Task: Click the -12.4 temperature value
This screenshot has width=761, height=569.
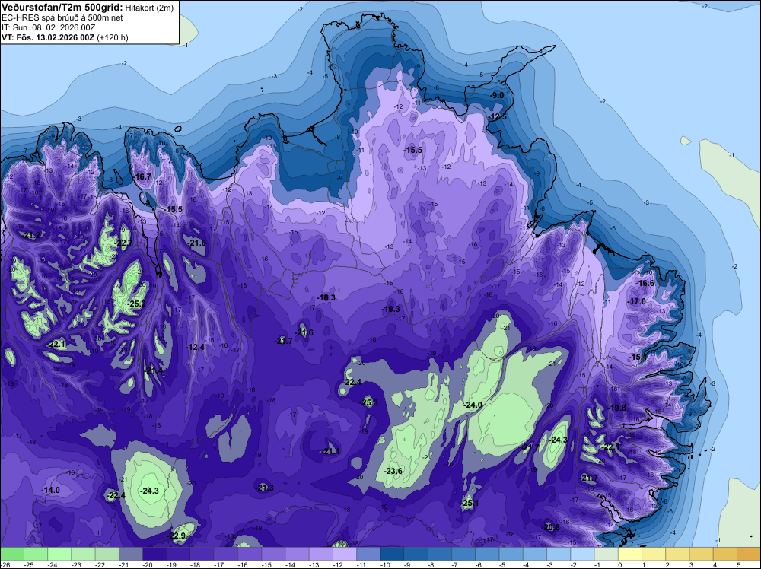Action: (x=195, y=347)
